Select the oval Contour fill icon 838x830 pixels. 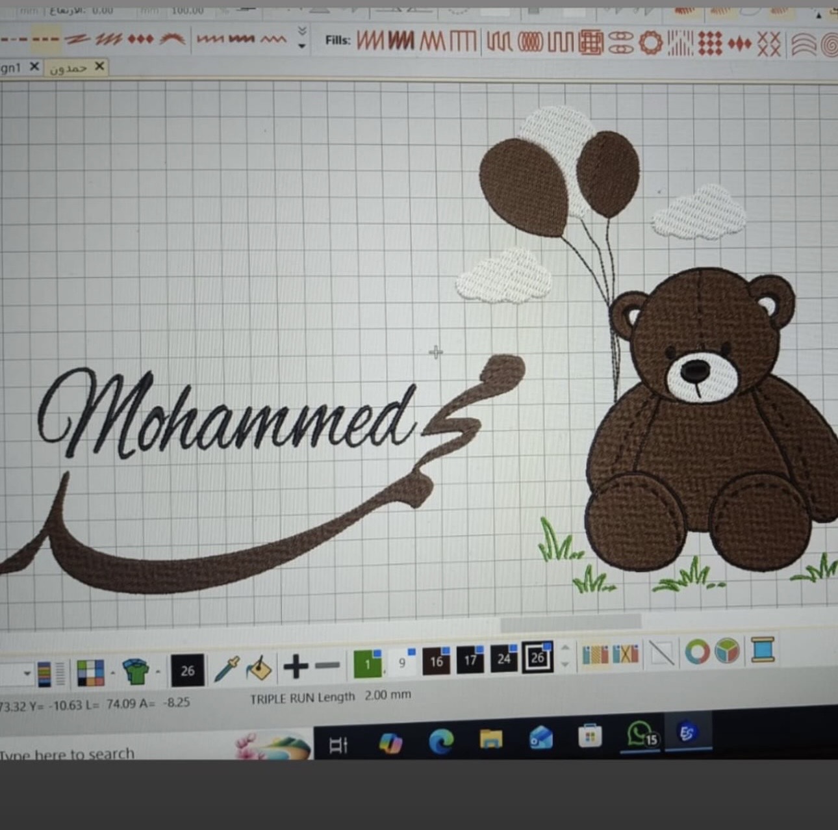pyautogui.click(x=530, y=44)
